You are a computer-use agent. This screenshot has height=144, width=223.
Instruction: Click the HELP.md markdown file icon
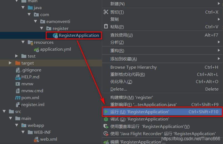coord(18,77)
